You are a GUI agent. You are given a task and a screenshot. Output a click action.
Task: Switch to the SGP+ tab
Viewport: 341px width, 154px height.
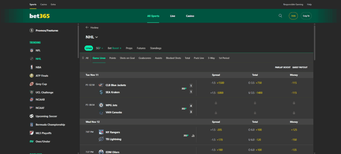tap(100, 48)
